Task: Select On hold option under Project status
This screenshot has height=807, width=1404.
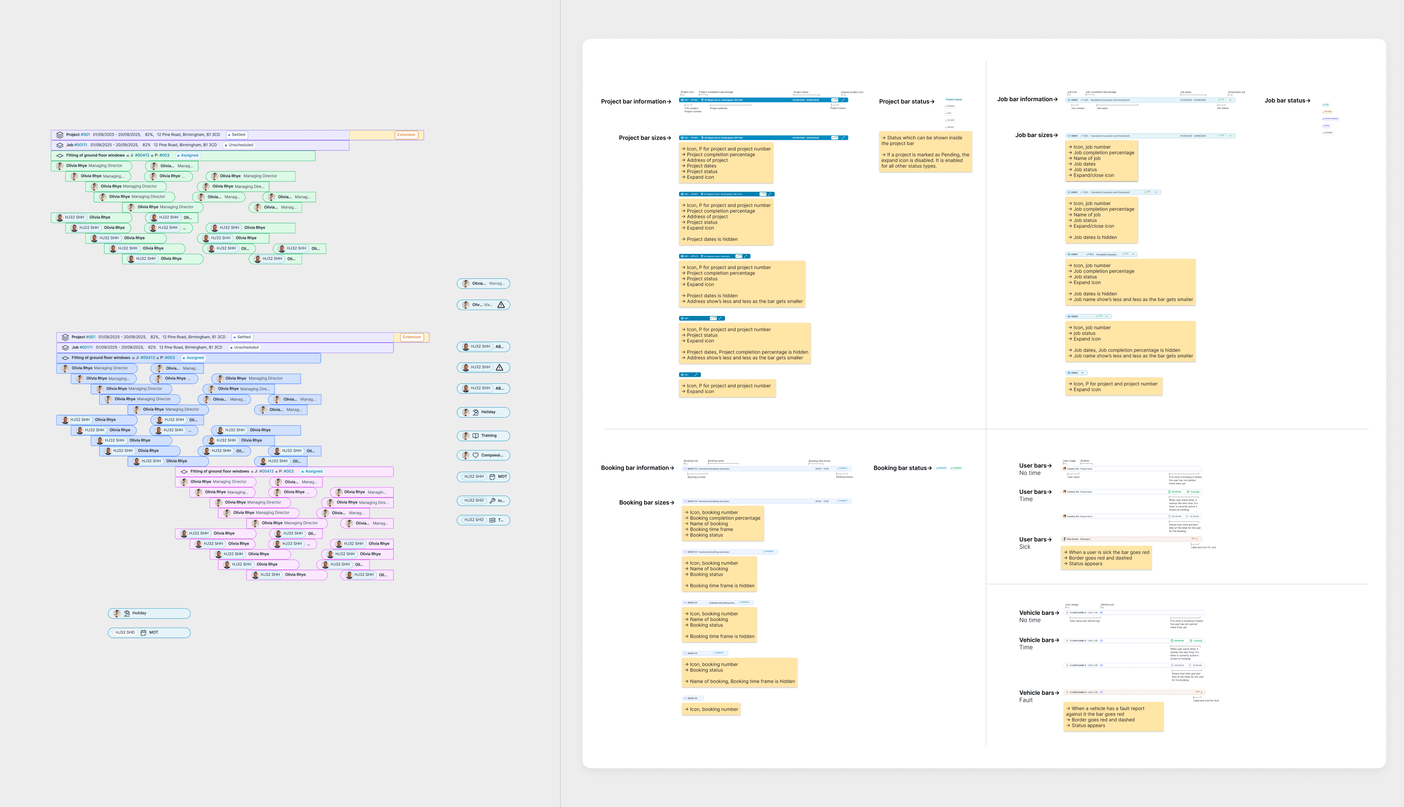Action: pos(950,120)
